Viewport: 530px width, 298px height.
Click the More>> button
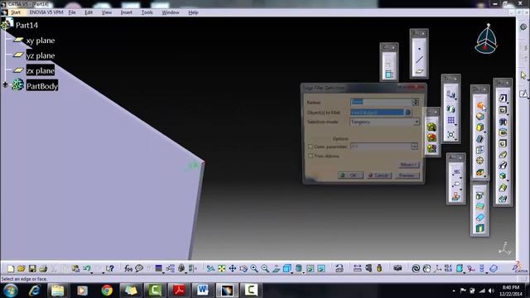pos(408,165)
